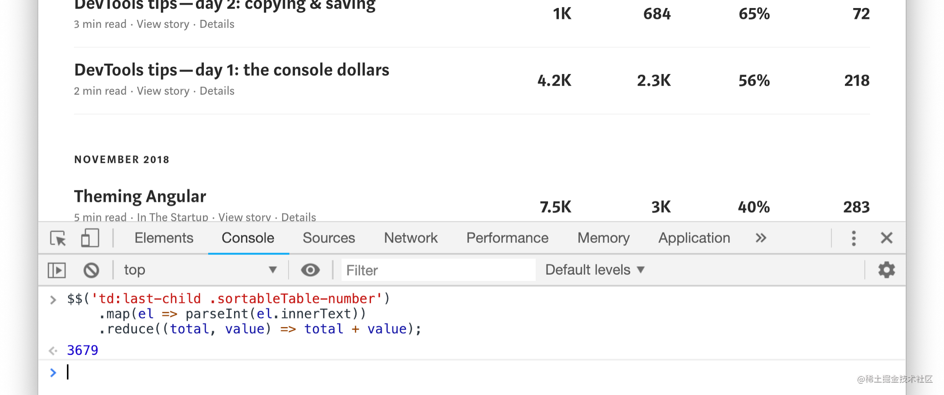Viewport: 944px width, 395px height.
Task: Open the Performance tab
Action: pyautogui.click(x=507, y=238)
